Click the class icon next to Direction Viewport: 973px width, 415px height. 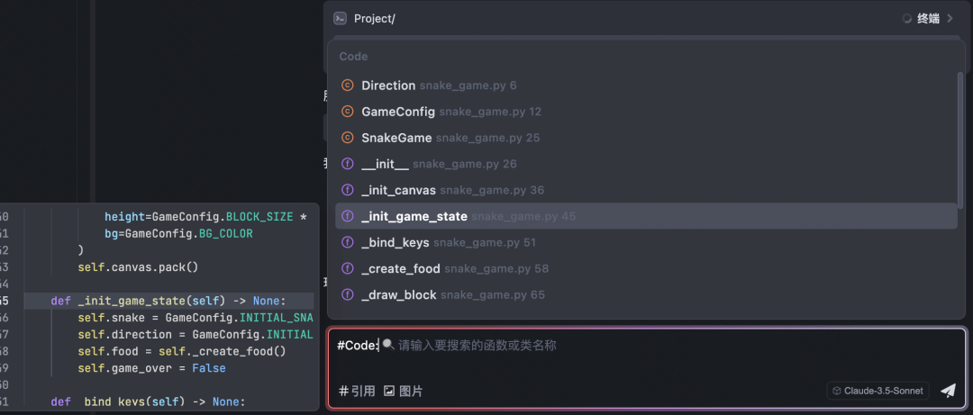point(348,86)
